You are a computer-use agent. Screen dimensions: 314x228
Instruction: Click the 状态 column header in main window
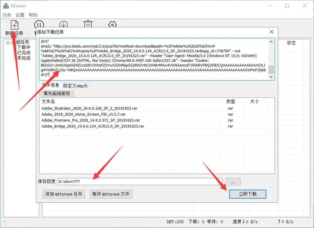291,43
